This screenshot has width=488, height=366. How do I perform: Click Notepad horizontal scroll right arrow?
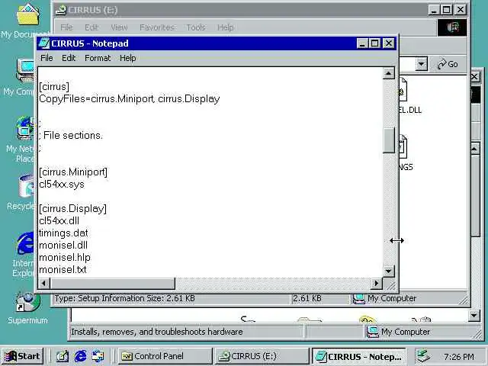tap(376, 283)
